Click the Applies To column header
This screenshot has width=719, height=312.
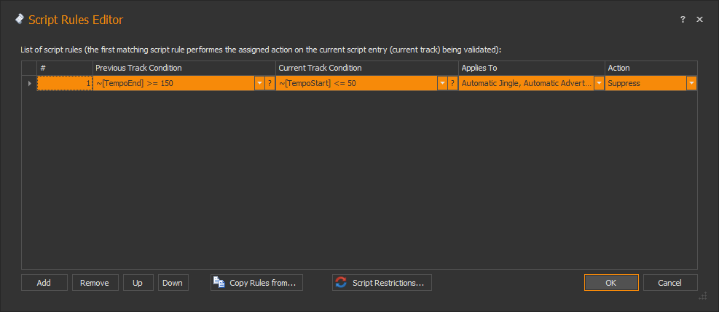(531, 68)
